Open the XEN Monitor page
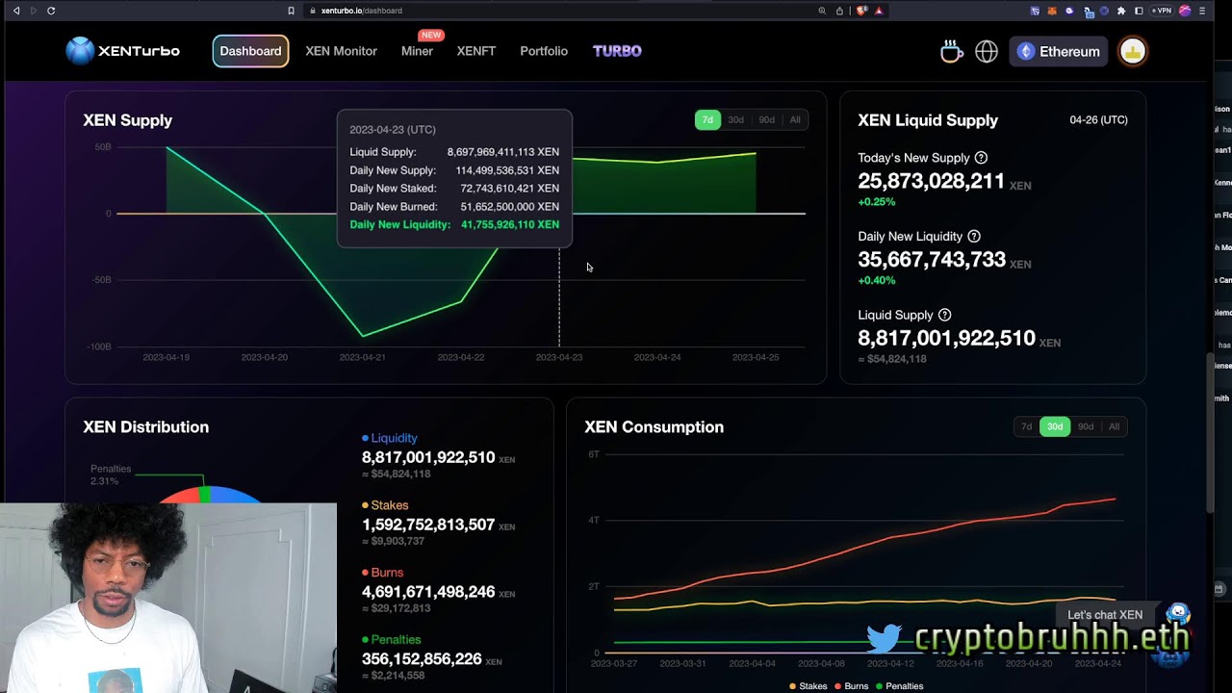1232x693 pixels. [x=341, y=51]
